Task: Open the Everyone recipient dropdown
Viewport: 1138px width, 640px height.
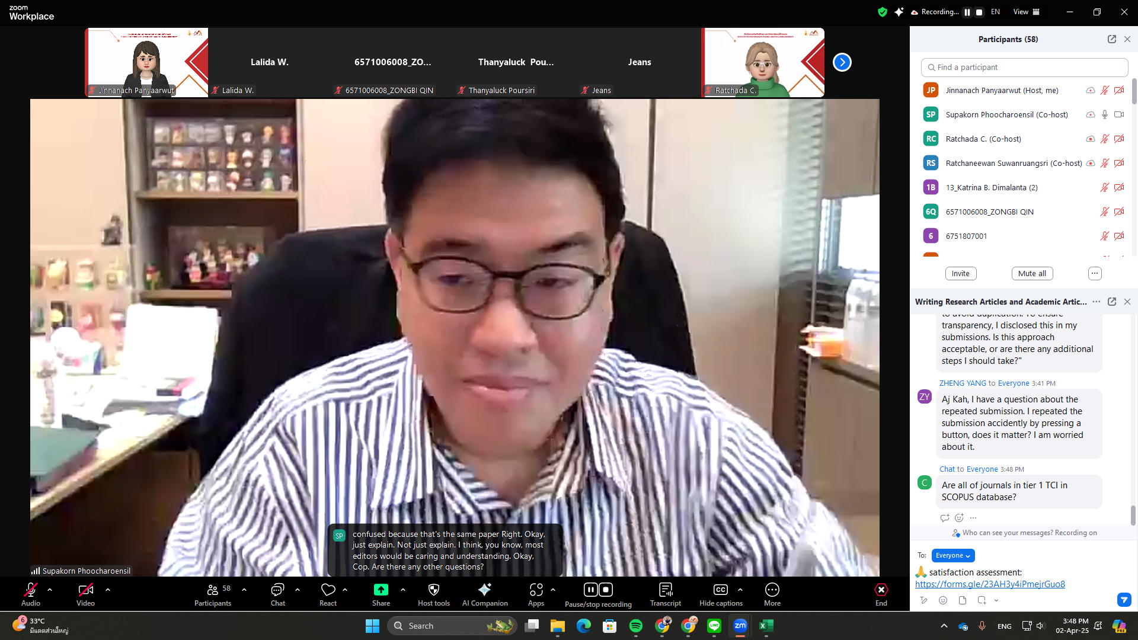Action: tap(952, 555)
